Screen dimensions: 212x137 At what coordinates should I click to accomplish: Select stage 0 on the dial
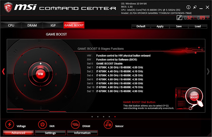[40, 59]
